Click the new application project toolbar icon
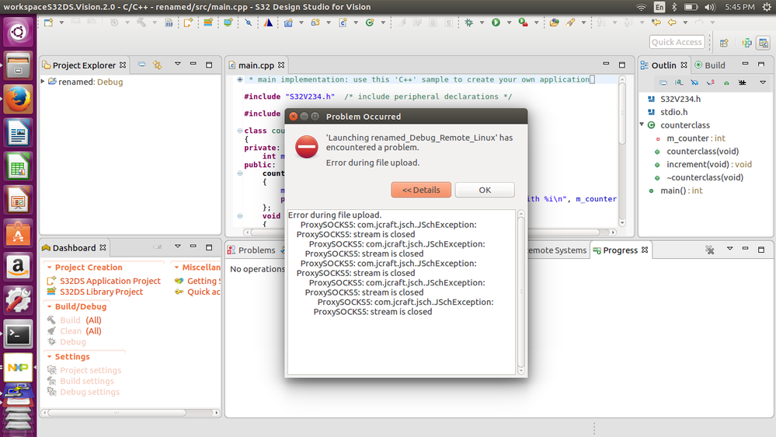776x437 pixels. [x=188, y=23]
